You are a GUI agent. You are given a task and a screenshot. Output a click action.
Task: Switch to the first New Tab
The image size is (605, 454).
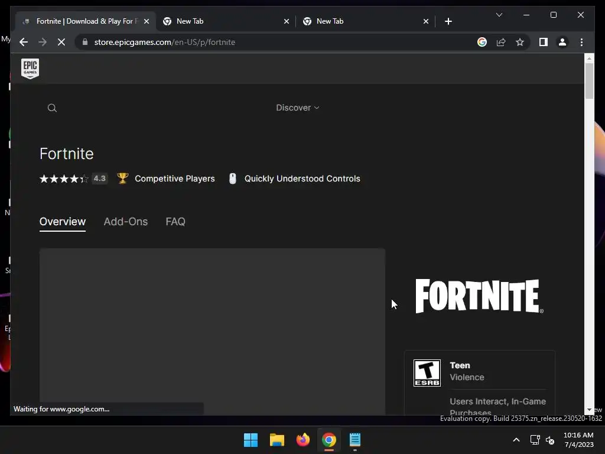[226, 21]
